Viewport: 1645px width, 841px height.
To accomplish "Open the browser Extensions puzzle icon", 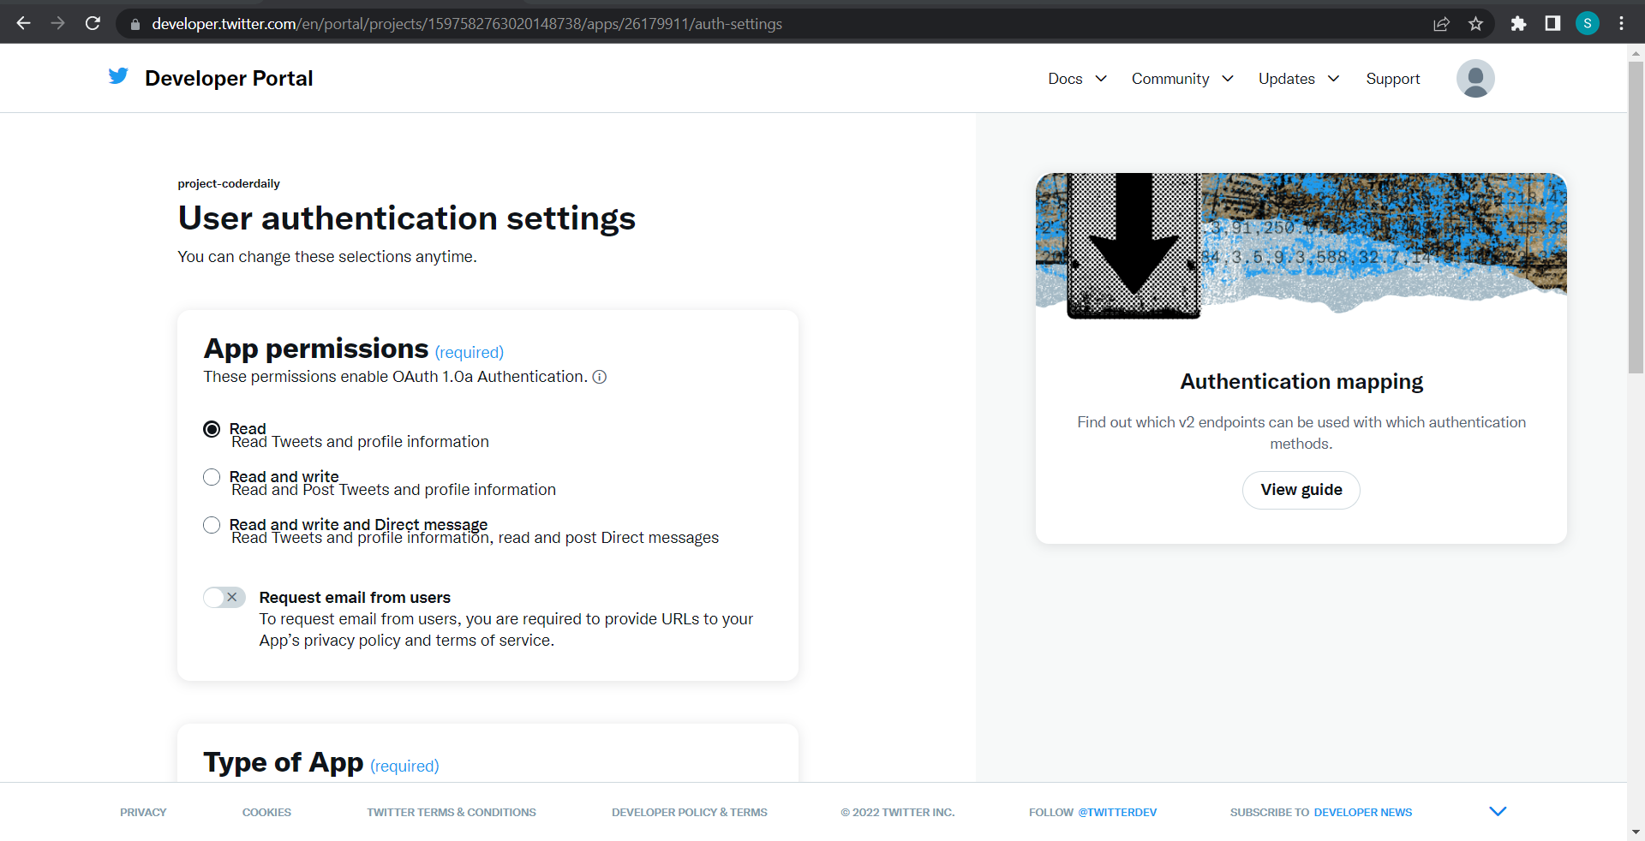I will [1518, 24].
